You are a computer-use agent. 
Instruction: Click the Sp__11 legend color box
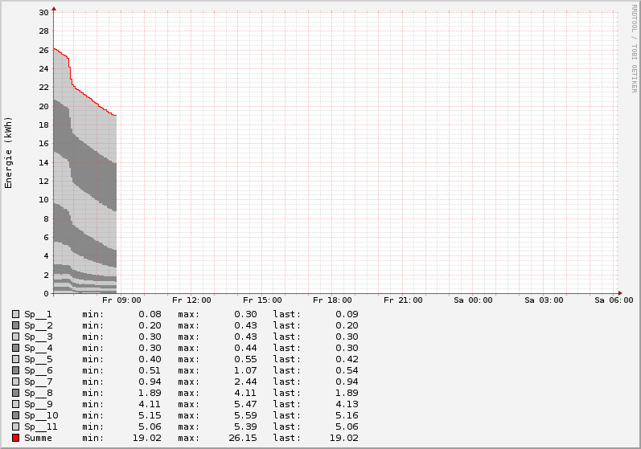click(x=15, y=427)
